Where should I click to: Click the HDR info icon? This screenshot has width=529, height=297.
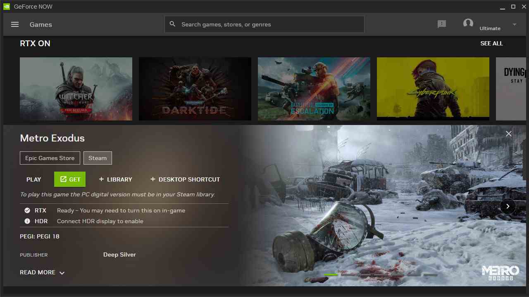tap(27, 221)
